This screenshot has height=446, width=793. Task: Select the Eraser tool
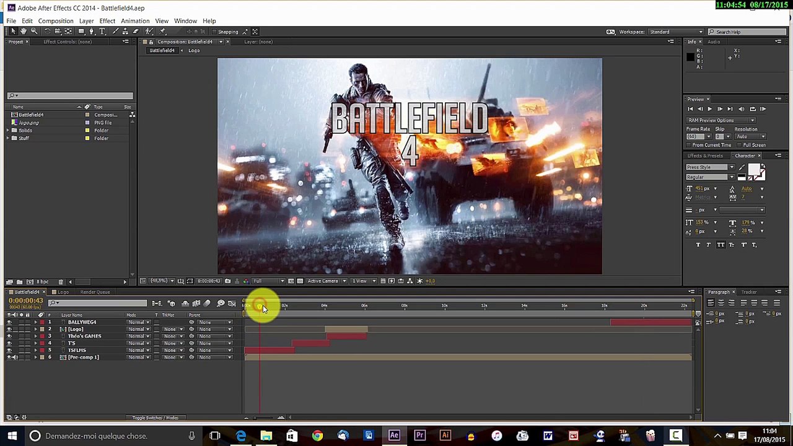[136, 32]
